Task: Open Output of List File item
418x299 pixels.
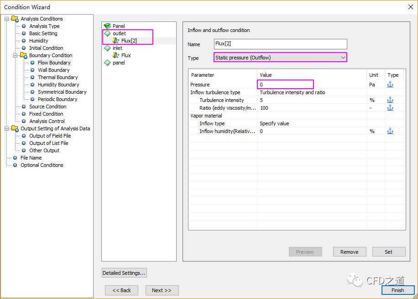Action: pyautogui.click(x=48, y=143)
